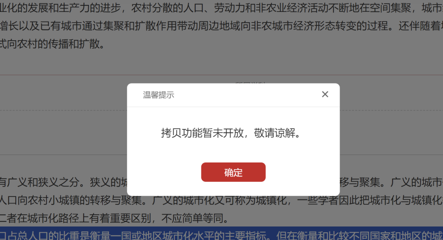Click the dashed divider line left of dialog

pyautogui.click(x=64, y=110)
